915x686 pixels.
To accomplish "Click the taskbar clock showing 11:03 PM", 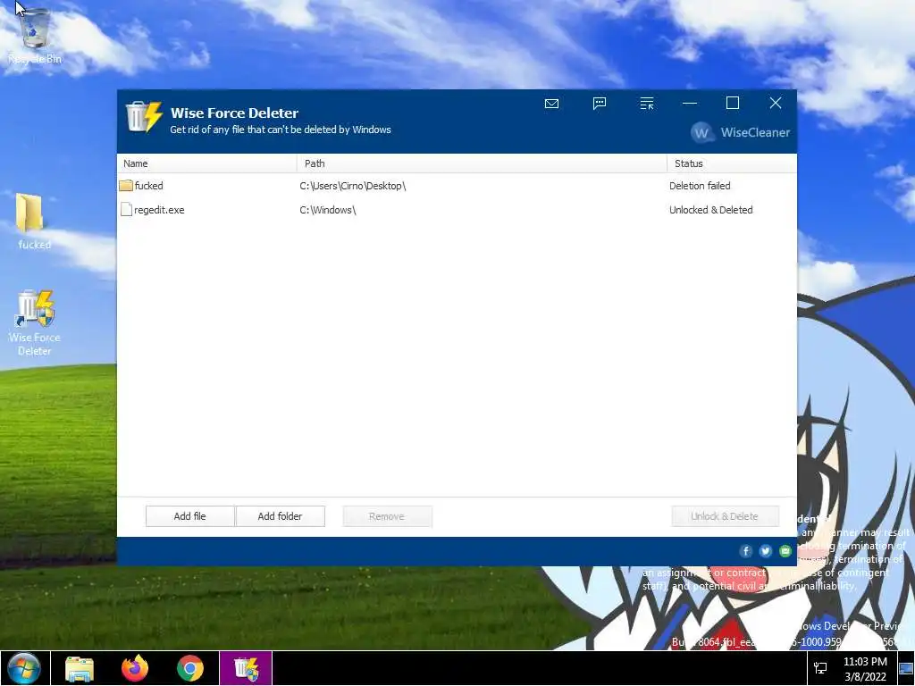I will [865, 668].
